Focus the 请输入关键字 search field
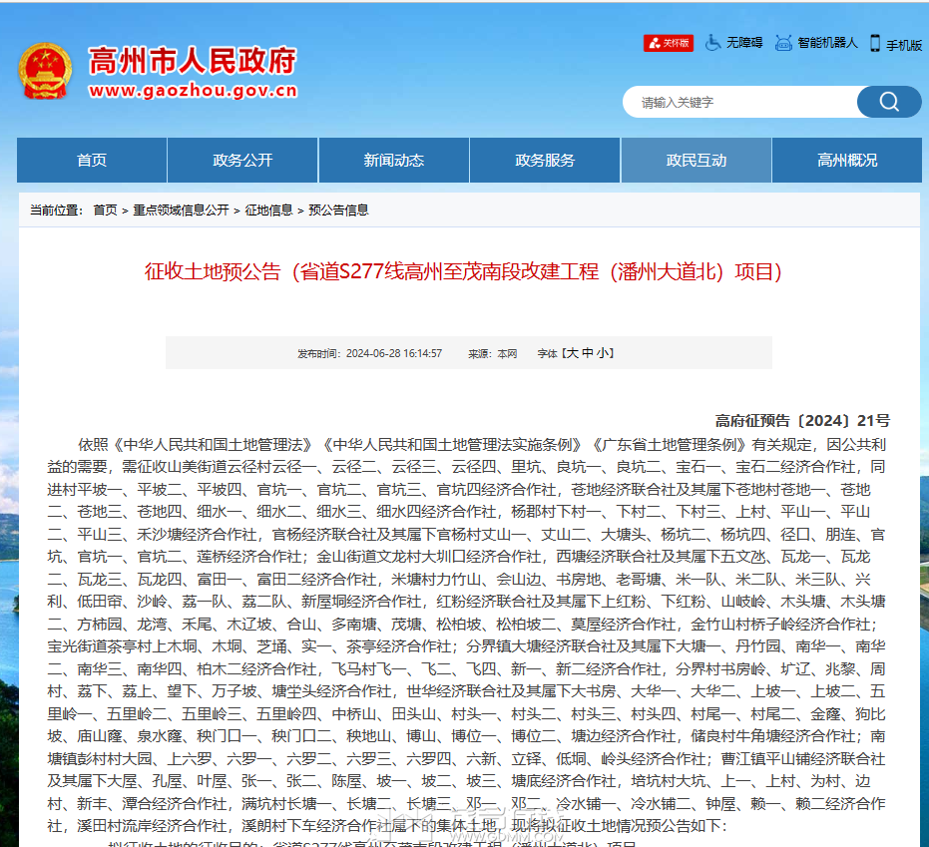 [740, 102]
